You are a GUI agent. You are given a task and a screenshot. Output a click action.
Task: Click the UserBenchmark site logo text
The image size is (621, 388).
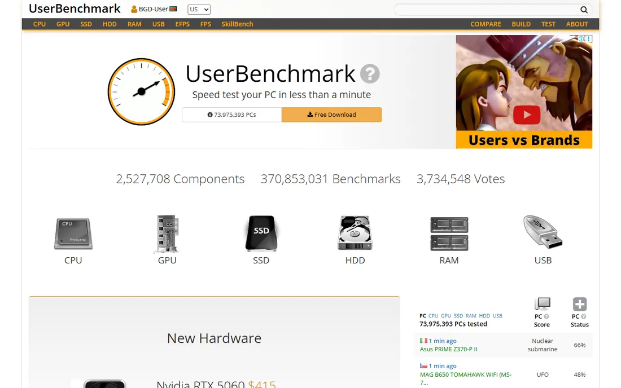pos(75,8)
